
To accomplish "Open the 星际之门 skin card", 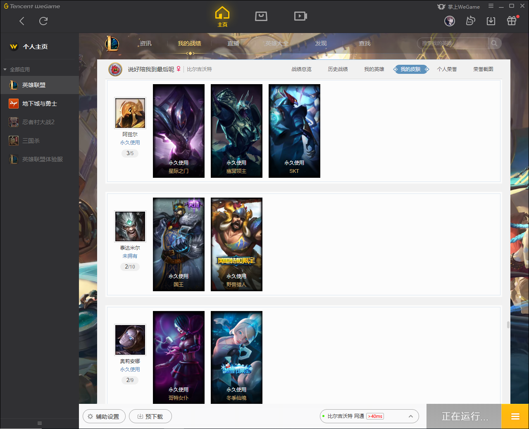I will coord(179,131).
